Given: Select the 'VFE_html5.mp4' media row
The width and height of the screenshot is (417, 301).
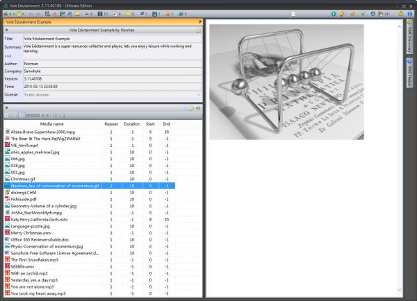Looking at the screenshot, I should 90,146.
